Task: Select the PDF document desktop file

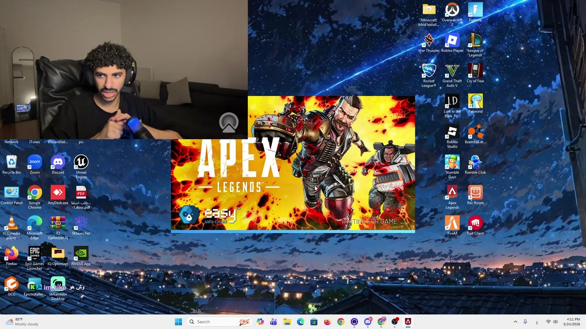Action: 81,198
